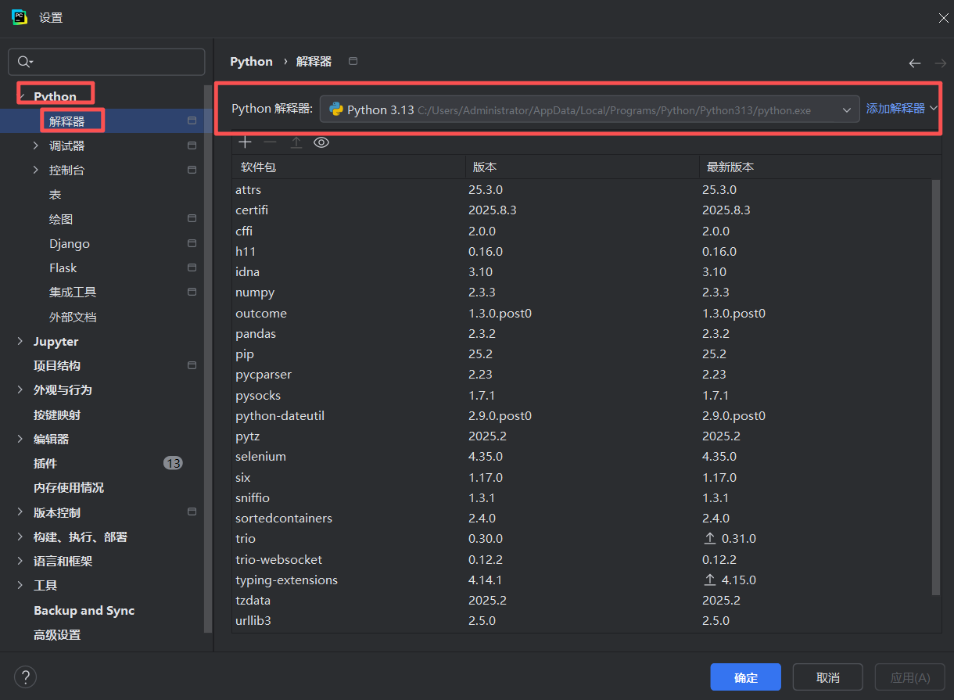Click the 应用(A) button

coord(909,677)
